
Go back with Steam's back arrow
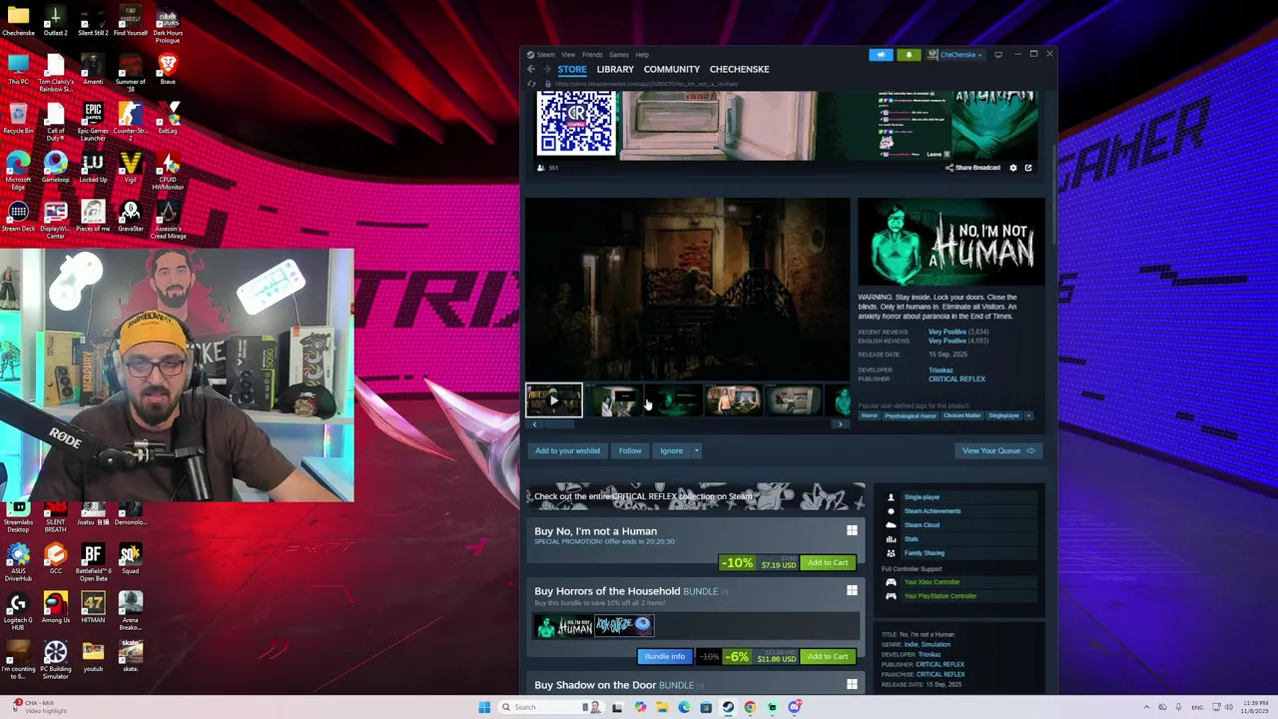tap(531, 69)
